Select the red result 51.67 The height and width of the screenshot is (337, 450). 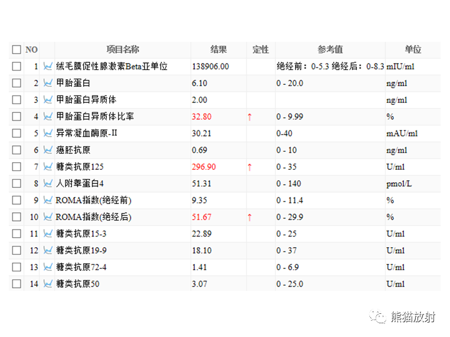point(201,217)
